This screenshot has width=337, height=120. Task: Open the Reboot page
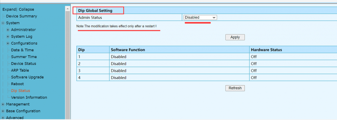point(17,84)
